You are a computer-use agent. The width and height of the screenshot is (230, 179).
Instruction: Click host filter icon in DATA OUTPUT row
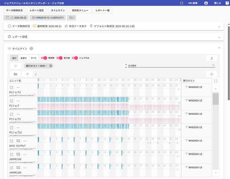[186, 141]
